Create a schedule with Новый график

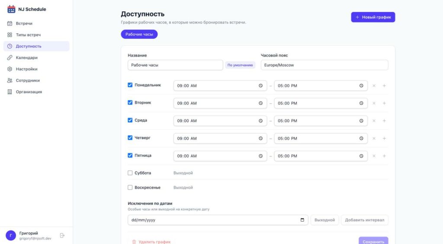coord(373,17)
